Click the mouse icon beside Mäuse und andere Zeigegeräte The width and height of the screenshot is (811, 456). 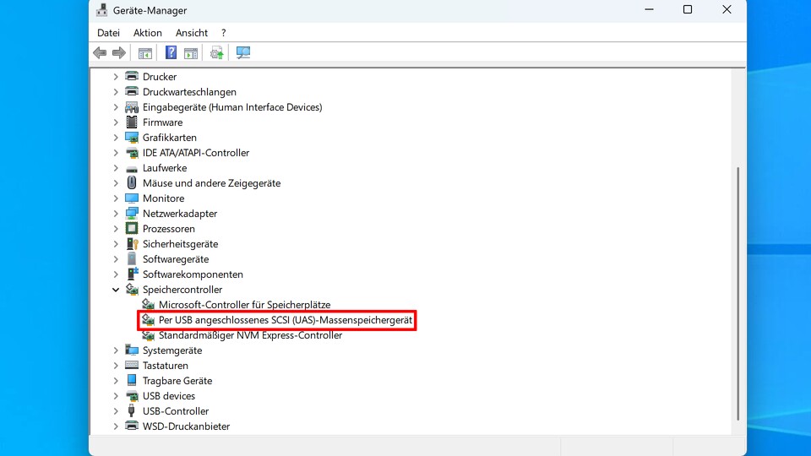[132, 183]
